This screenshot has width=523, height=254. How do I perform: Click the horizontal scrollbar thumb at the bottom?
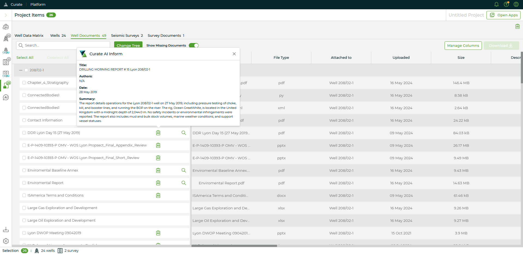click(234, 246)
